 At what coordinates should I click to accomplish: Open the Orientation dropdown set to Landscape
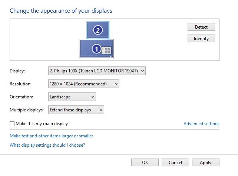point(72,97)
